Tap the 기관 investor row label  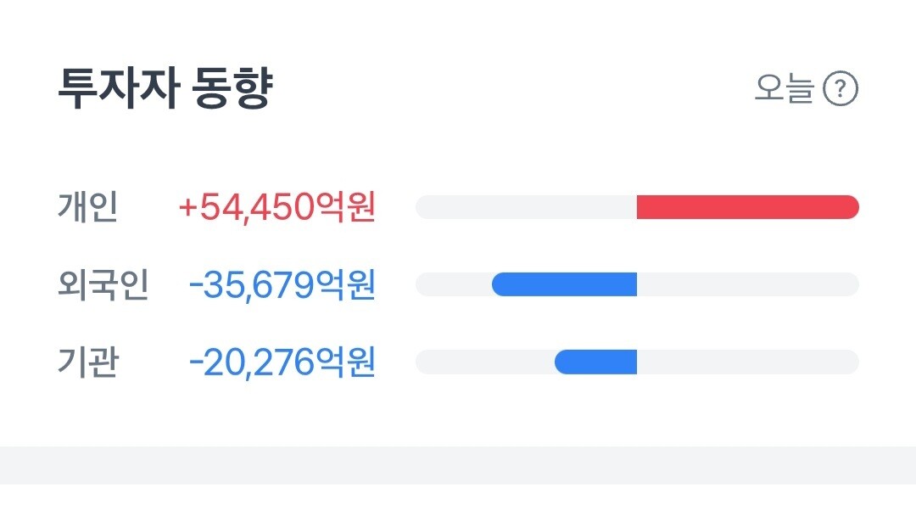(x=88, y=362)
